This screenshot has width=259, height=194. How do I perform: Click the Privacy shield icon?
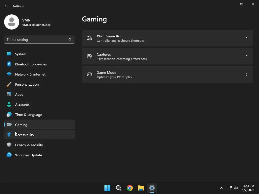(9, 145)
